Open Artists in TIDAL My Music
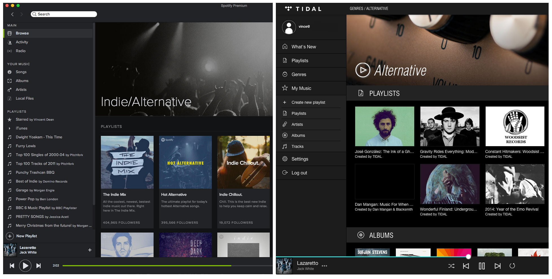 [311, 124]
